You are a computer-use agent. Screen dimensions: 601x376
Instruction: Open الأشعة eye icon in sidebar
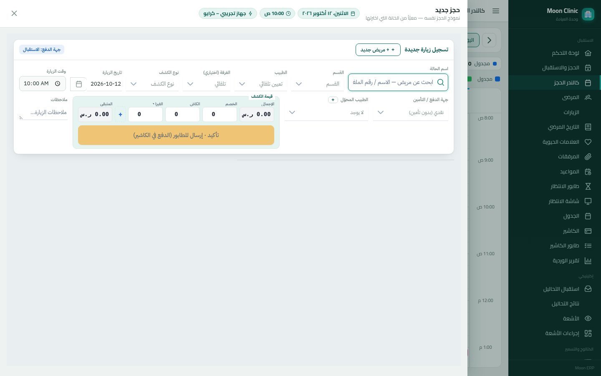tap(588, 319)
